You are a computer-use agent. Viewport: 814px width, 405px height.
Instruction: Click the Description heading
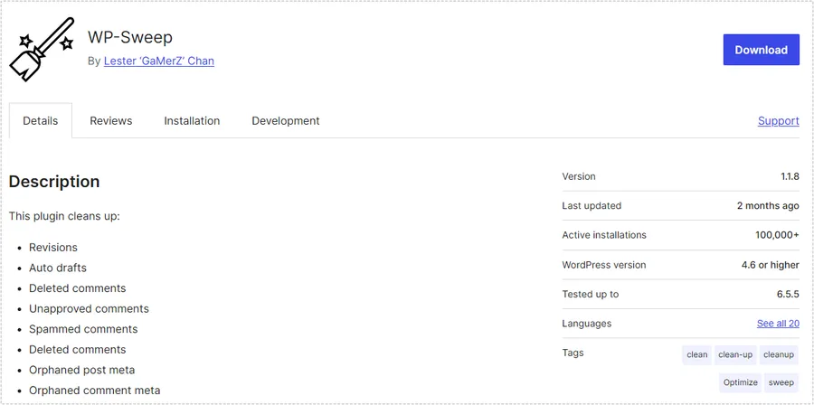tap(54, 182)
